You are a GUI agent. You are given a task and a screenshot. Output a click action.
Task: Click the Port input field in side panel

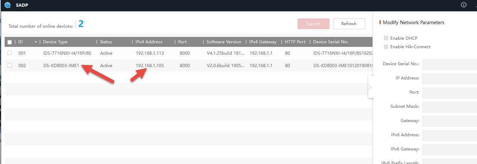[x=449, y=92]
